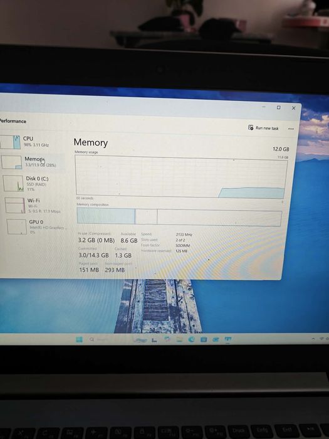Click the 8.6 GB available value
This screenshot has height=439, width=329.
(x=129, y=240)
